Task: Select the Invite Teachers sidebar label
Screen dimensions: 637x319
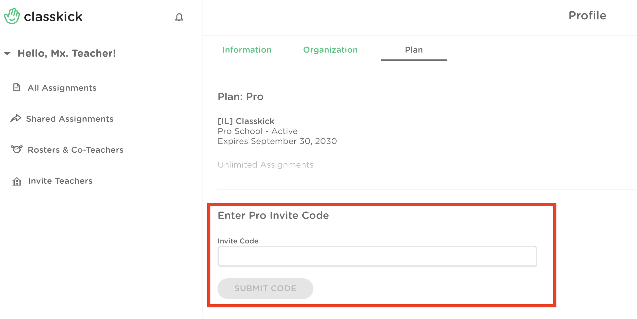Action: [60, 181]
